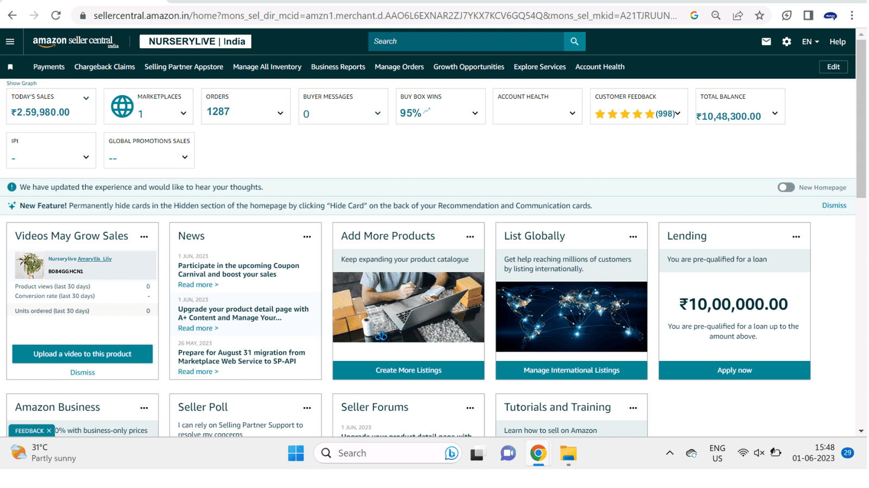Open the List Globally card menu
The width and height of the screenshot is (869, 488).
633,237
